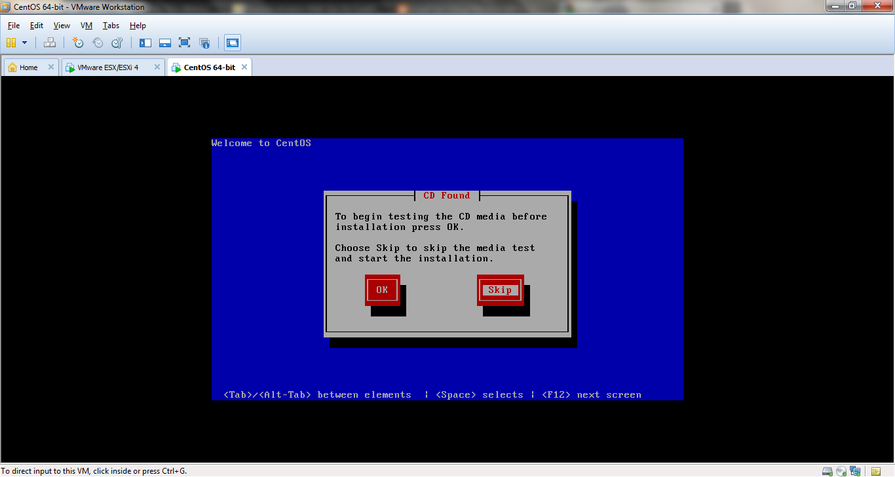Click the Revert to snapshot icon
Image resolution: width=895 pixels, height=477 pixels.
[98, 43]
